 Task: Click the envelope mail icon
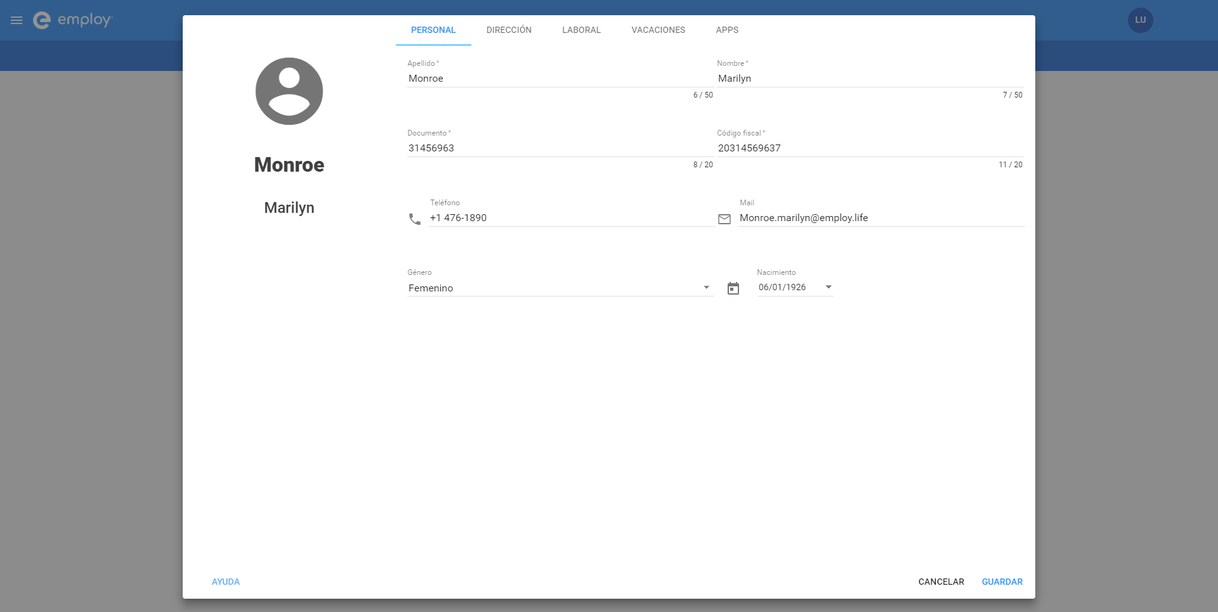pos(724,219)
